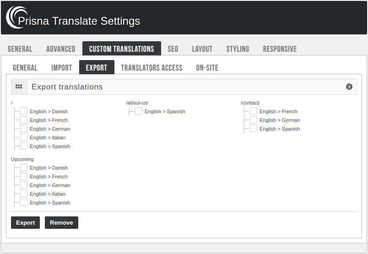
Task: Click the Prisna crescent logo icon
Action: pyautogui.click(x=16, y=17)
